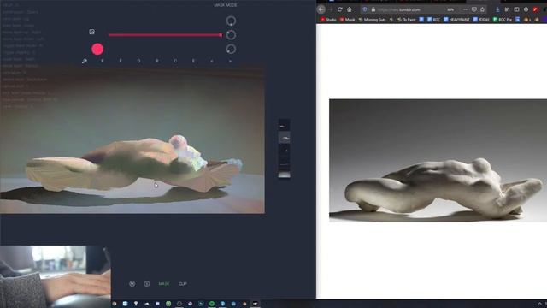Open the BOC Pre bookmark
This screenshot has height=308, width=547.
coord(503,20)
